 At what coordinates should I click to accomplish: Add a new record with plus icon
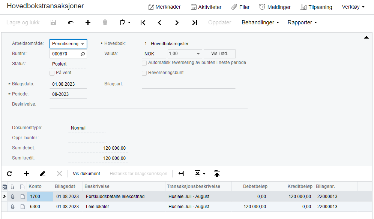(x=88, y=22)
